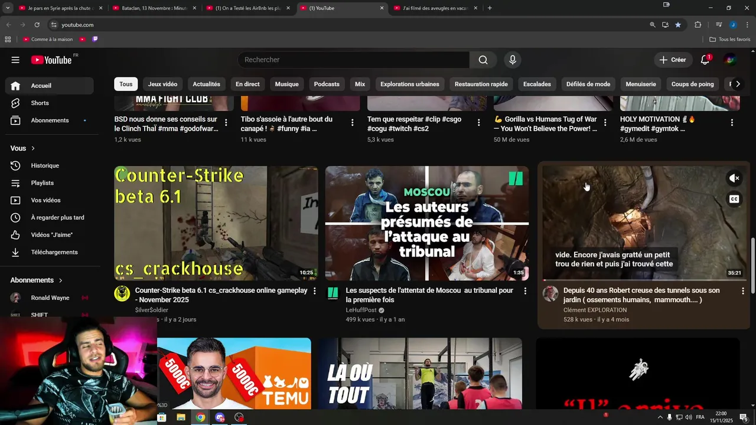Click the search magnifier button
This screenshot has height=425, width=756.
coord(483,60)
